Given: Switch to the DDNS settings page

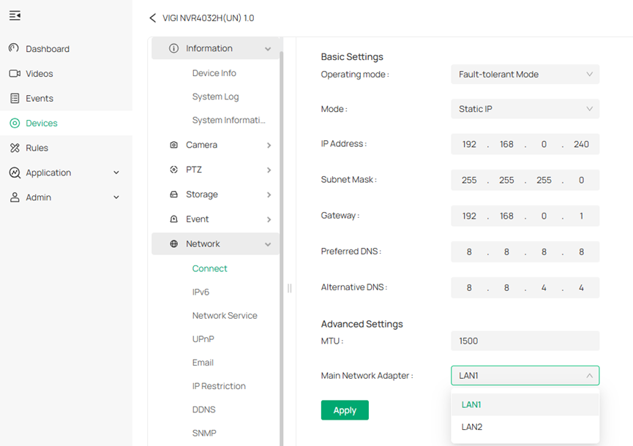Looking at the screenshot, I should tap(203, 409).
